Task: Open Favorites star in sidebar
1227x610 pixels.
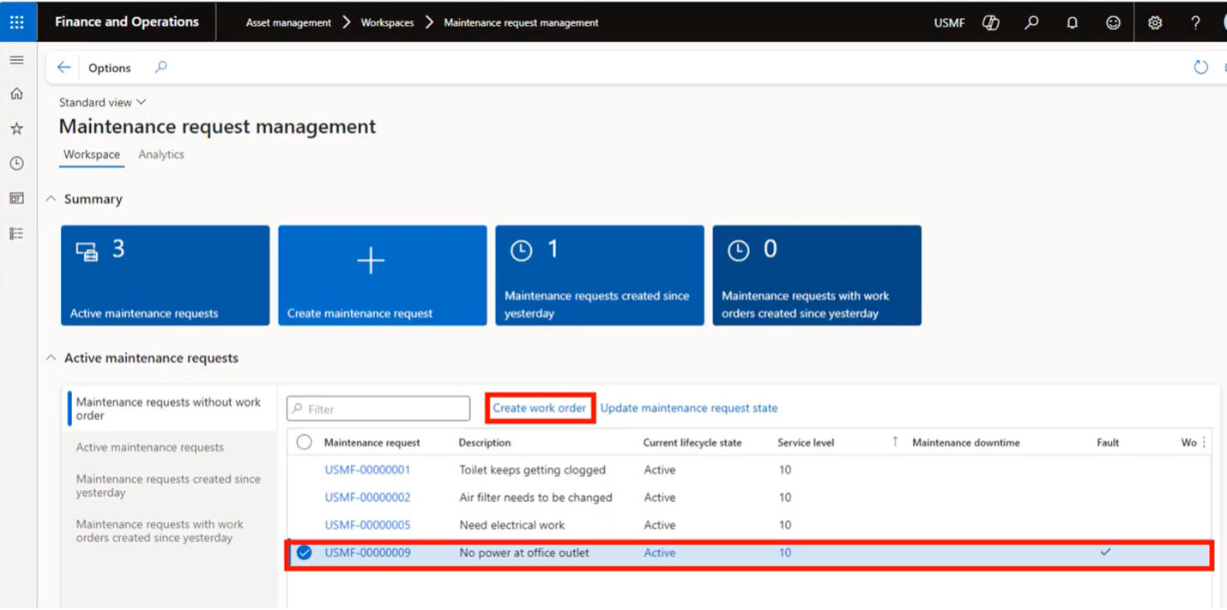Action: click(16, 129)
